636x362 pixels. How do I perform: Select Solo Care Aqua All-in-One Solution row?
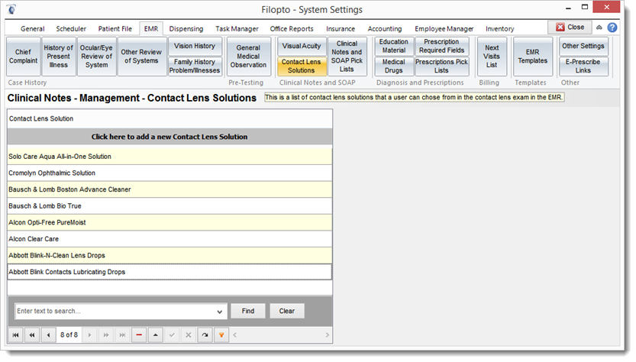click(169, 157)
